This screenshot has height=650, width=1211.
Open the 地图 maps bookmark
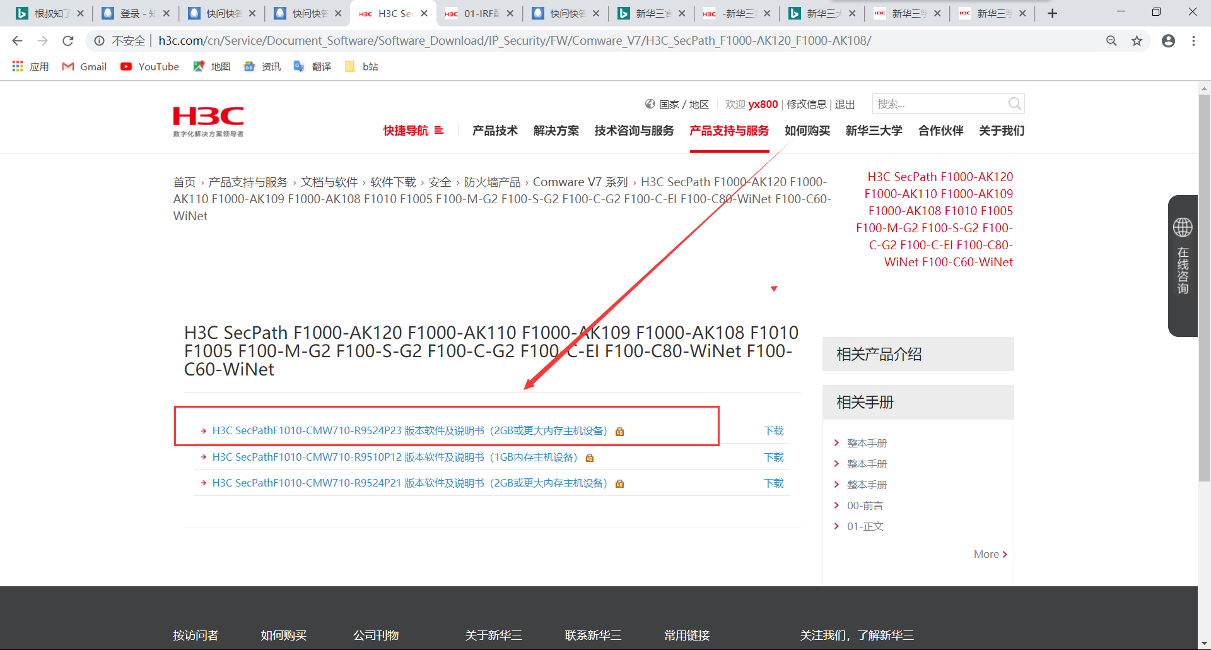212,67
